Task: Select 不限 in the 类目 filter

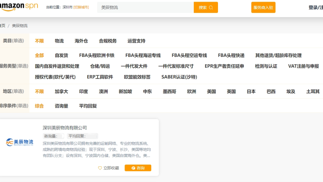Action: pos(39,41)
